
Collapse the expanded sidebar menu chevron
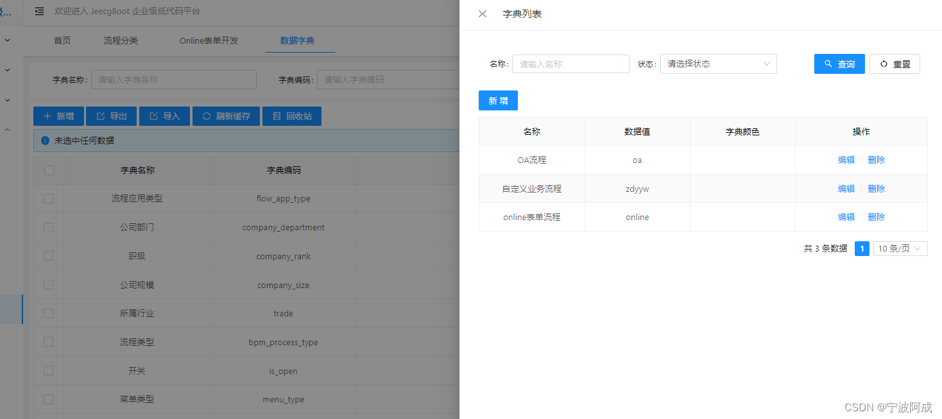[7, 129]
